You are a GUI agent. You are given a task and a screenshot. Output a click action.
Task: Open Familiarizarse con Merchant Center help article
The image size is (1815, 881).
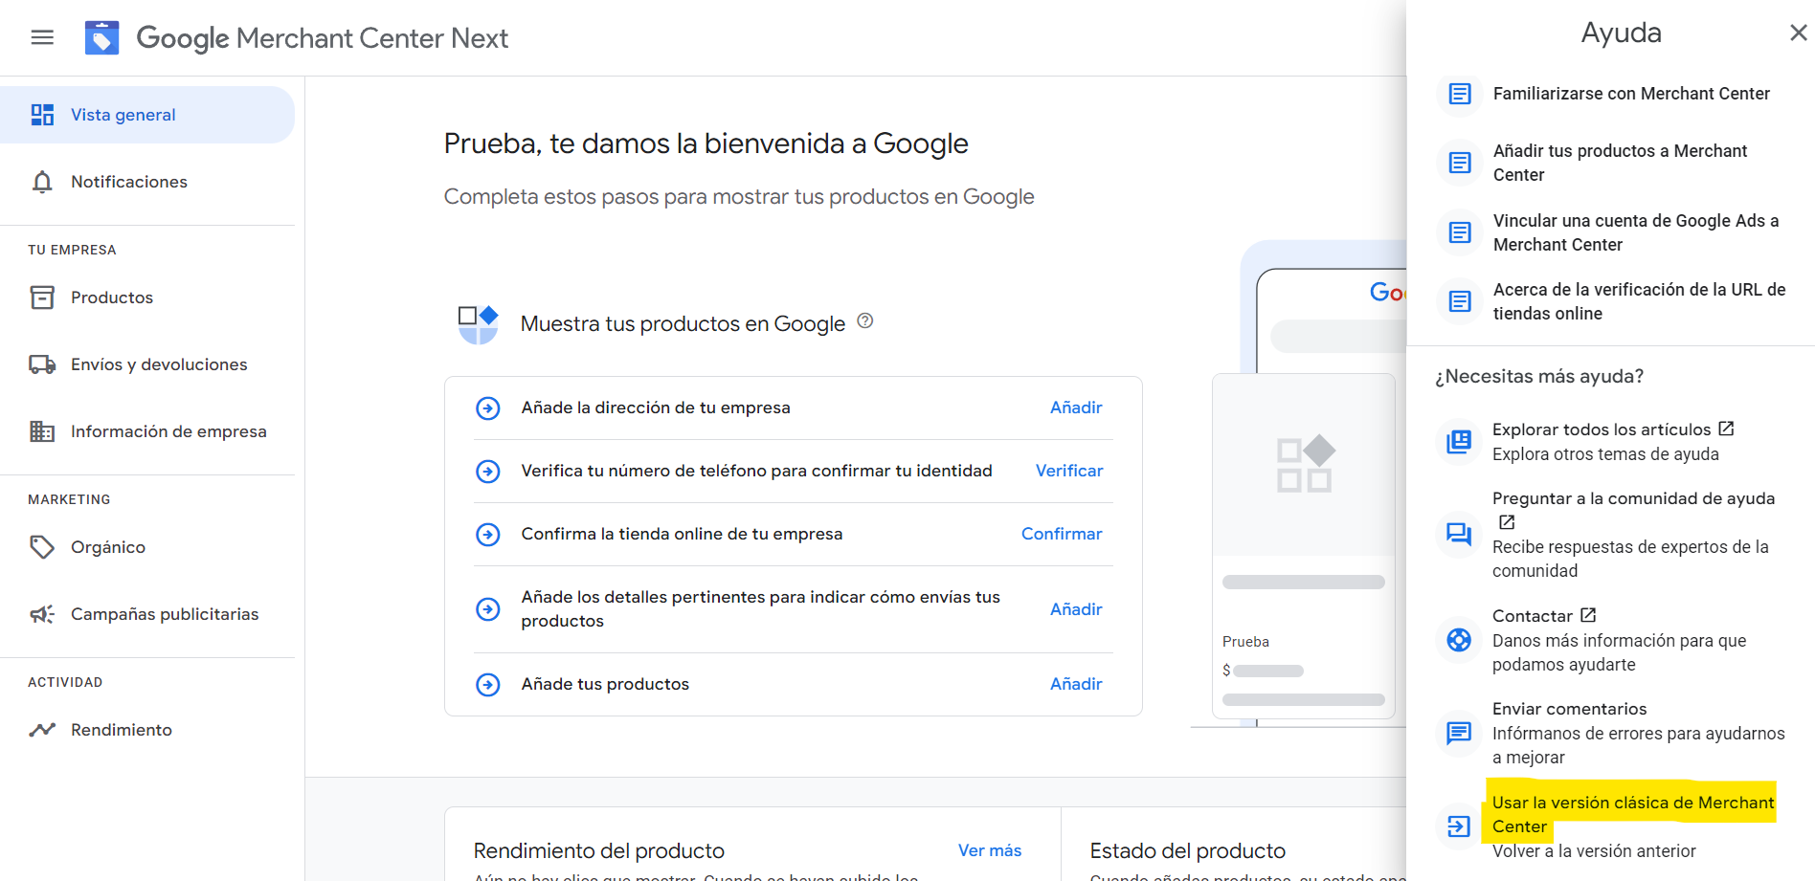[x=1631, y=94]
